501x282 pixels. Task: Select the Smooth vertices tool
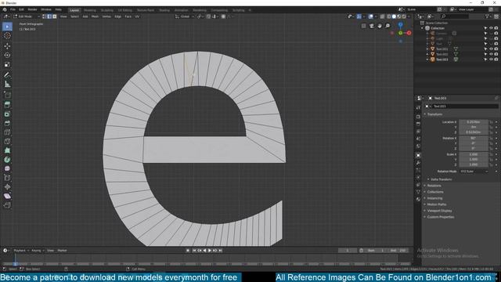pyautogui.click(x=7, y=169)
